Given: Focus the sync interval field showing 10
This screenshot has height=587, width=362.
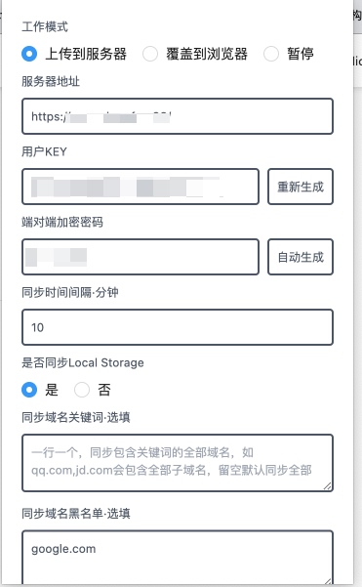Looking at the screenshot, I should point(178,327).
